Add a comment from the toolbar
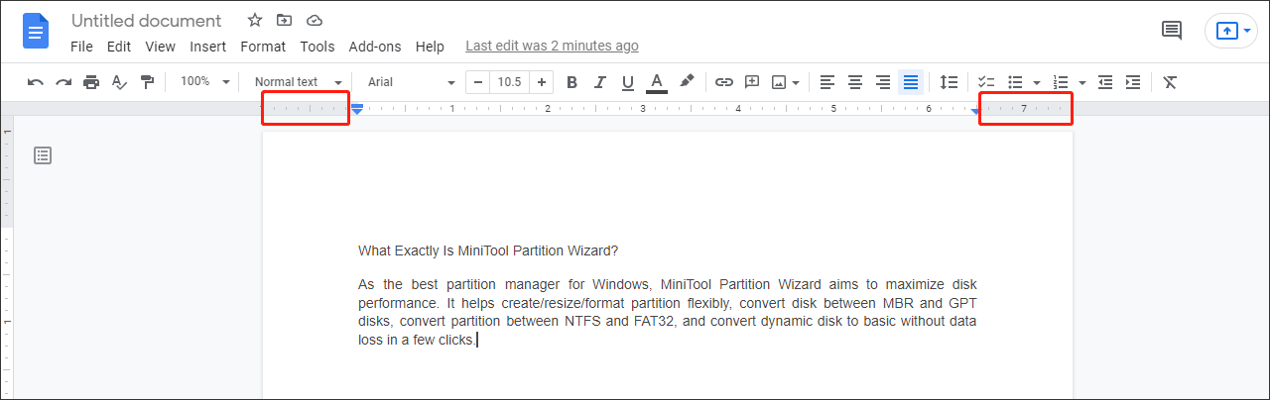Image resolution: width=1270 pixels, height=400 pixels. point(752,82)
